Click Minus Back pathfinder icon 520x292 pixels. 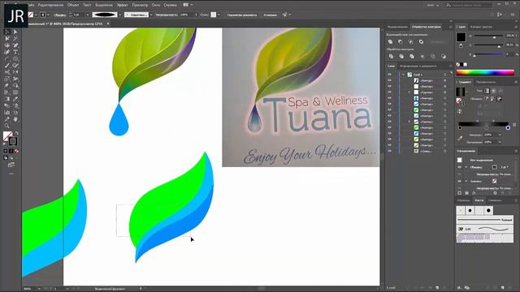444,57
